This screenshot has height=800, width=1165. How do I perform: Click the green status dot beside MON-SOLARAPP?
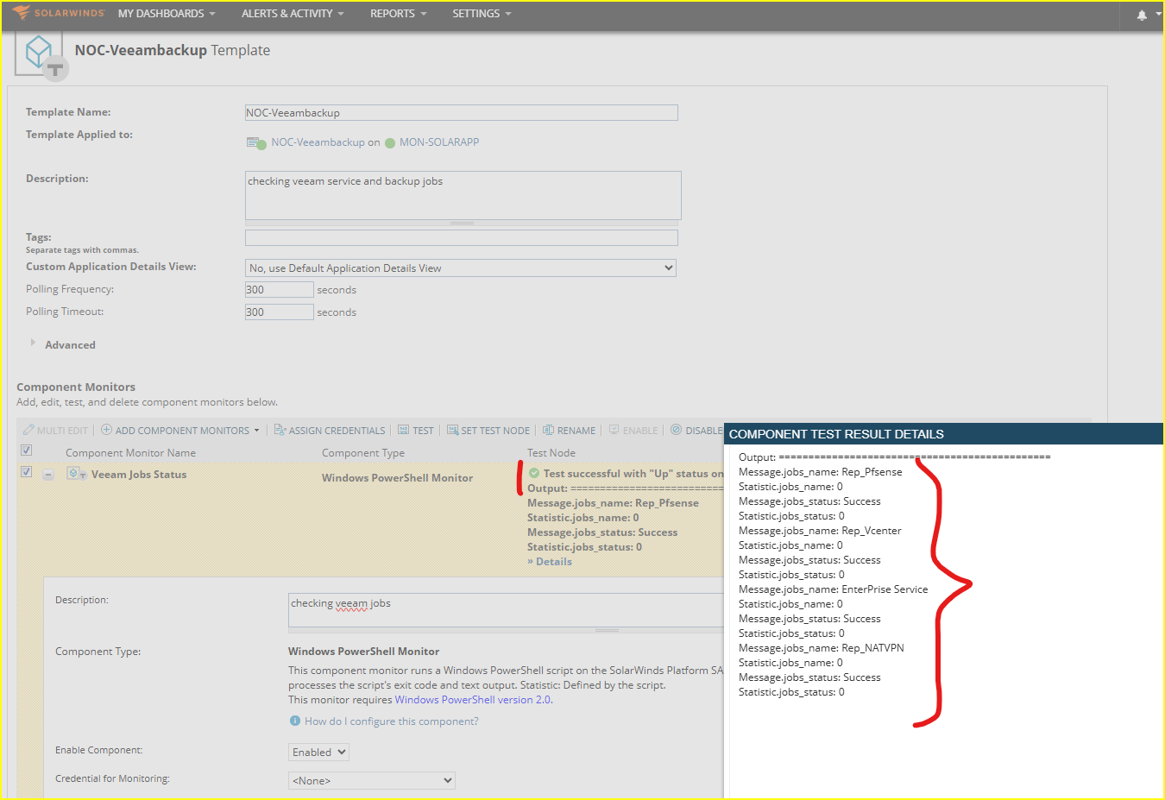[x=390, y=143]
